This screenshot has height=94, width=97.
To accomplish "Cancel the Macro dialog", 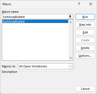I will [x=85, y=89].
